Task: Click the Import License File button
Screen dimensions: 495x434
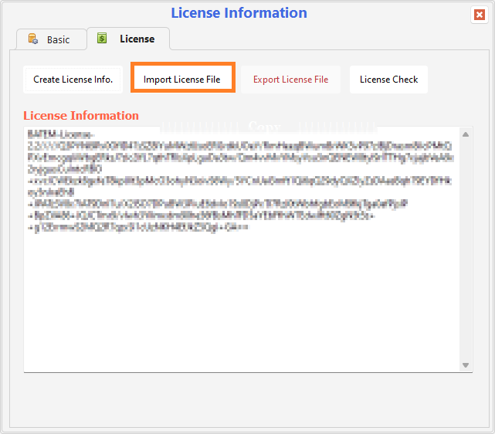Action: [x=182, y=79]
